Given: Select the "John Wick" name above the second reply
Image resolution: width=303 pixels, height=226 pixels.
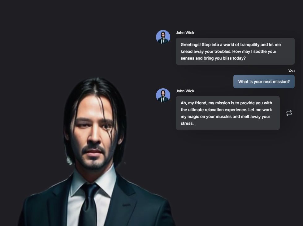Looking at the screenshot, I should [x=185, y=91].
